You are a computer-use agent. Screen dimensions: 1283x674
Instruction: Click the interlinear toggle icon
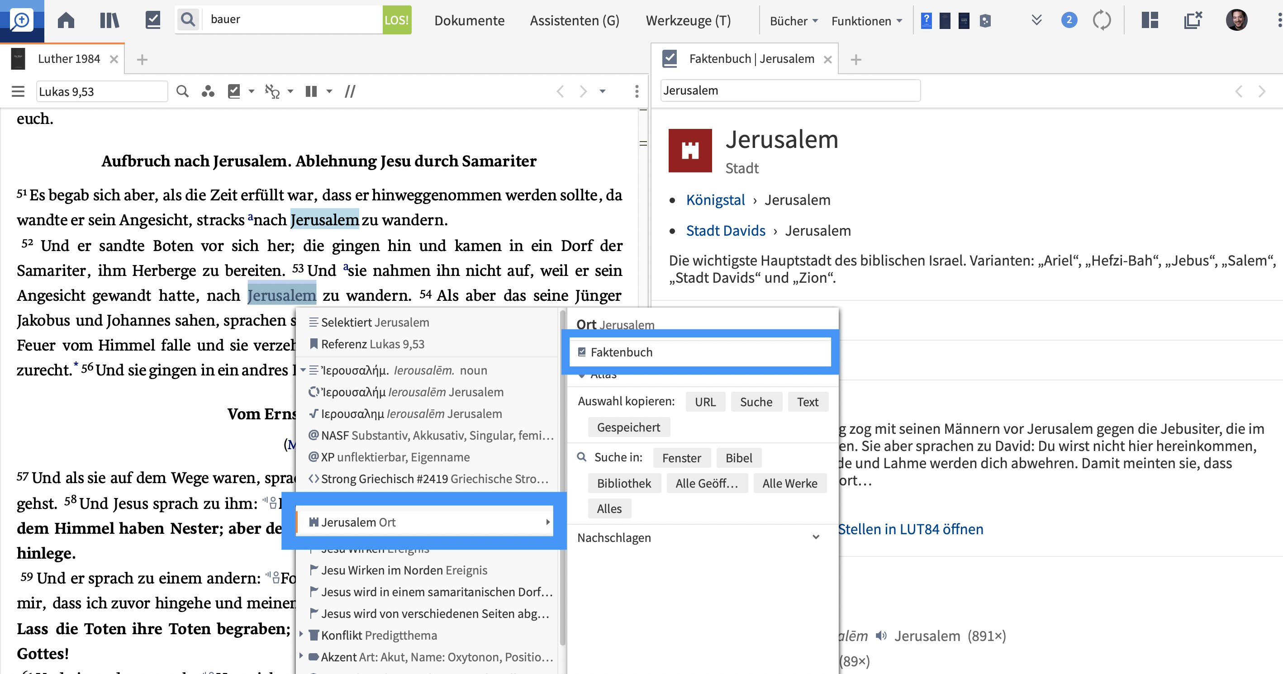tap(272, 91)
